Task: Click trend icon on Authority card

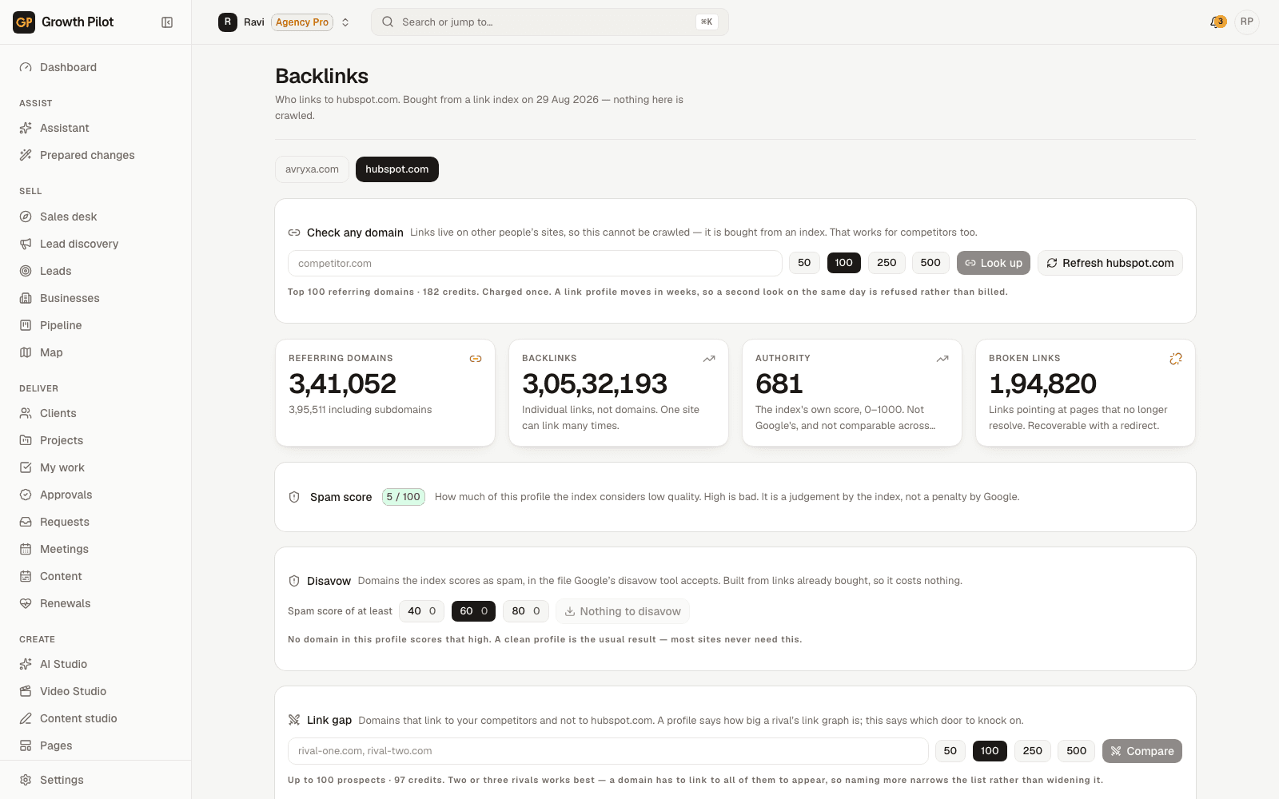Action: pyautogui.click(x=942, y=359)
